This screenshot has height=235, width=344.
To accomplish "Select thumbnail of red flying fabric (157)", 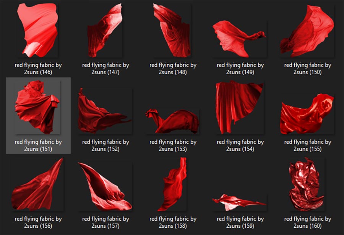I will [105, 187].
